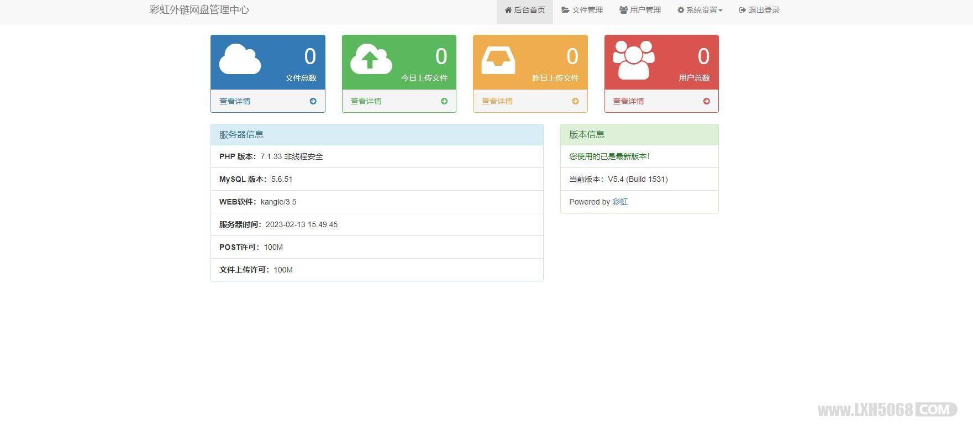This screenshot has width=973, height=425.
Task: Click the green arrow circle icon in 今日上传文件 footer
Action: [444, 101]
